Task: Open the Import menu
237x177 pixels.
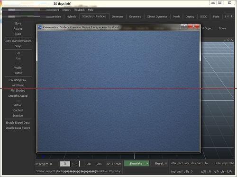Action: [x=66, y=10]
